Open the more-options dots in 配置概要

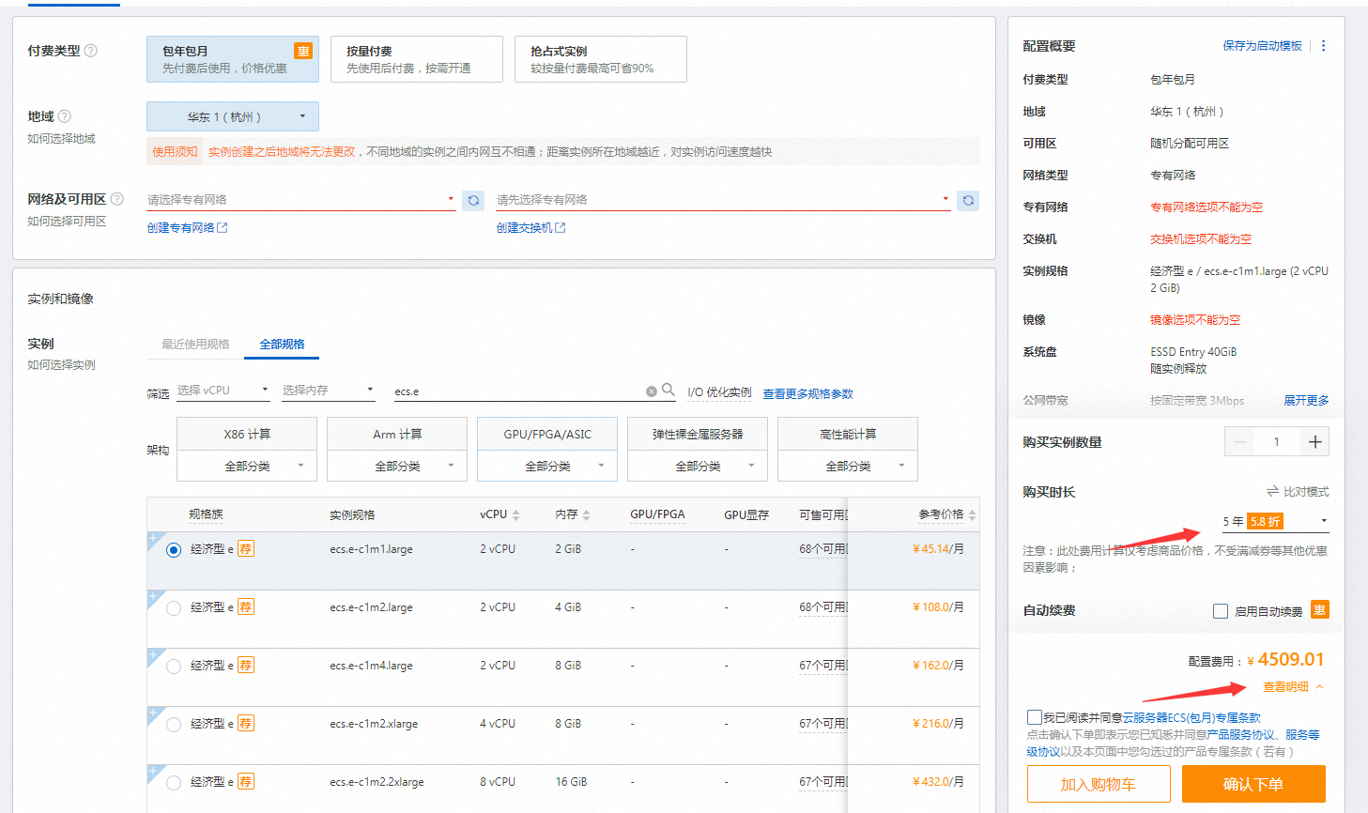[1324, 46]
